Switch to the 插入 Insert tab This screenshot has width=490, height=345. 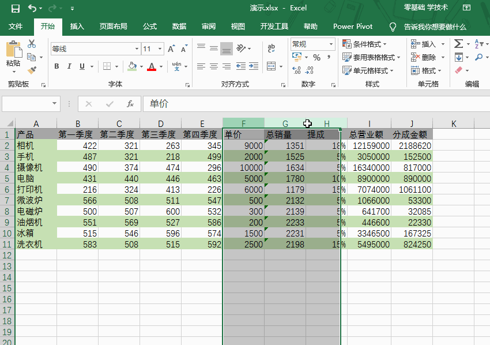tap(77, 27)
